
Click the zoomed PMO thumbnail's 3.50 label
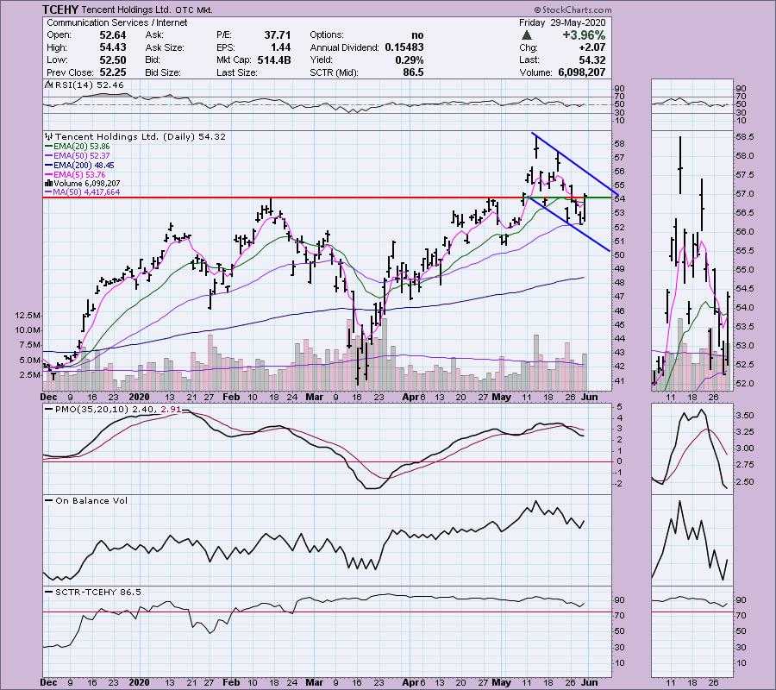coord(745,415)
